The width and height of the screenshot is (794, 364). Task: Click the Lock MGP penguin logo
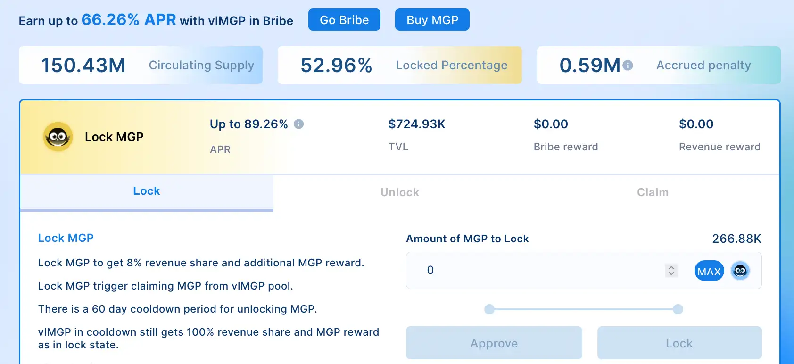[58, 137]
